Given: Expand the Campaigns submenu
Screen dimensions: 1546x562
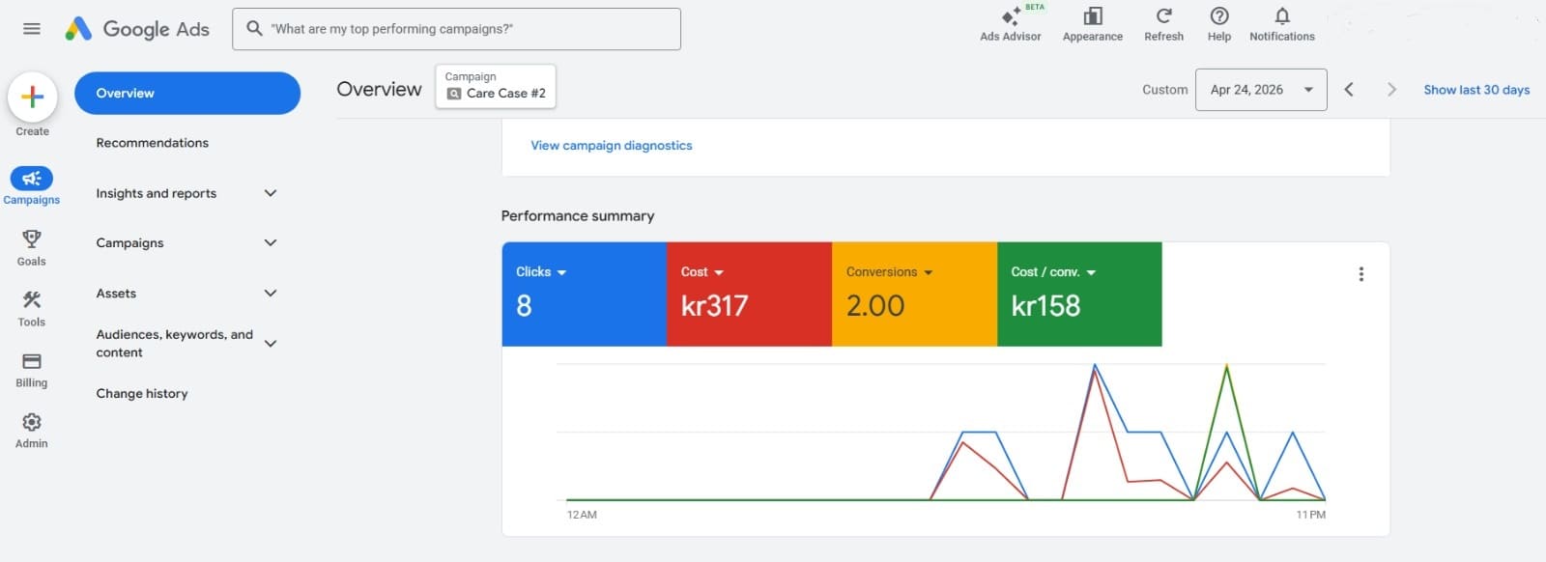Looking at the screenshot, I should point(271,242).
